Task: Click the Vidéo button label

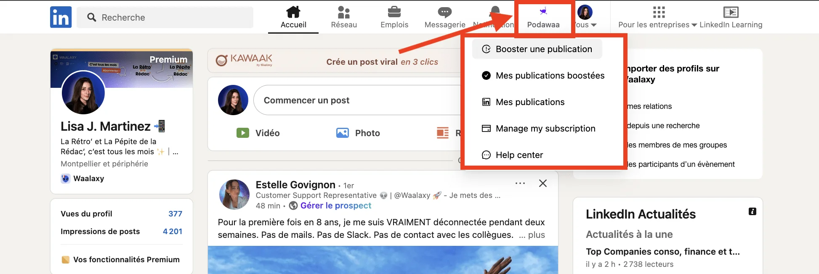Action: pos(267,133)
